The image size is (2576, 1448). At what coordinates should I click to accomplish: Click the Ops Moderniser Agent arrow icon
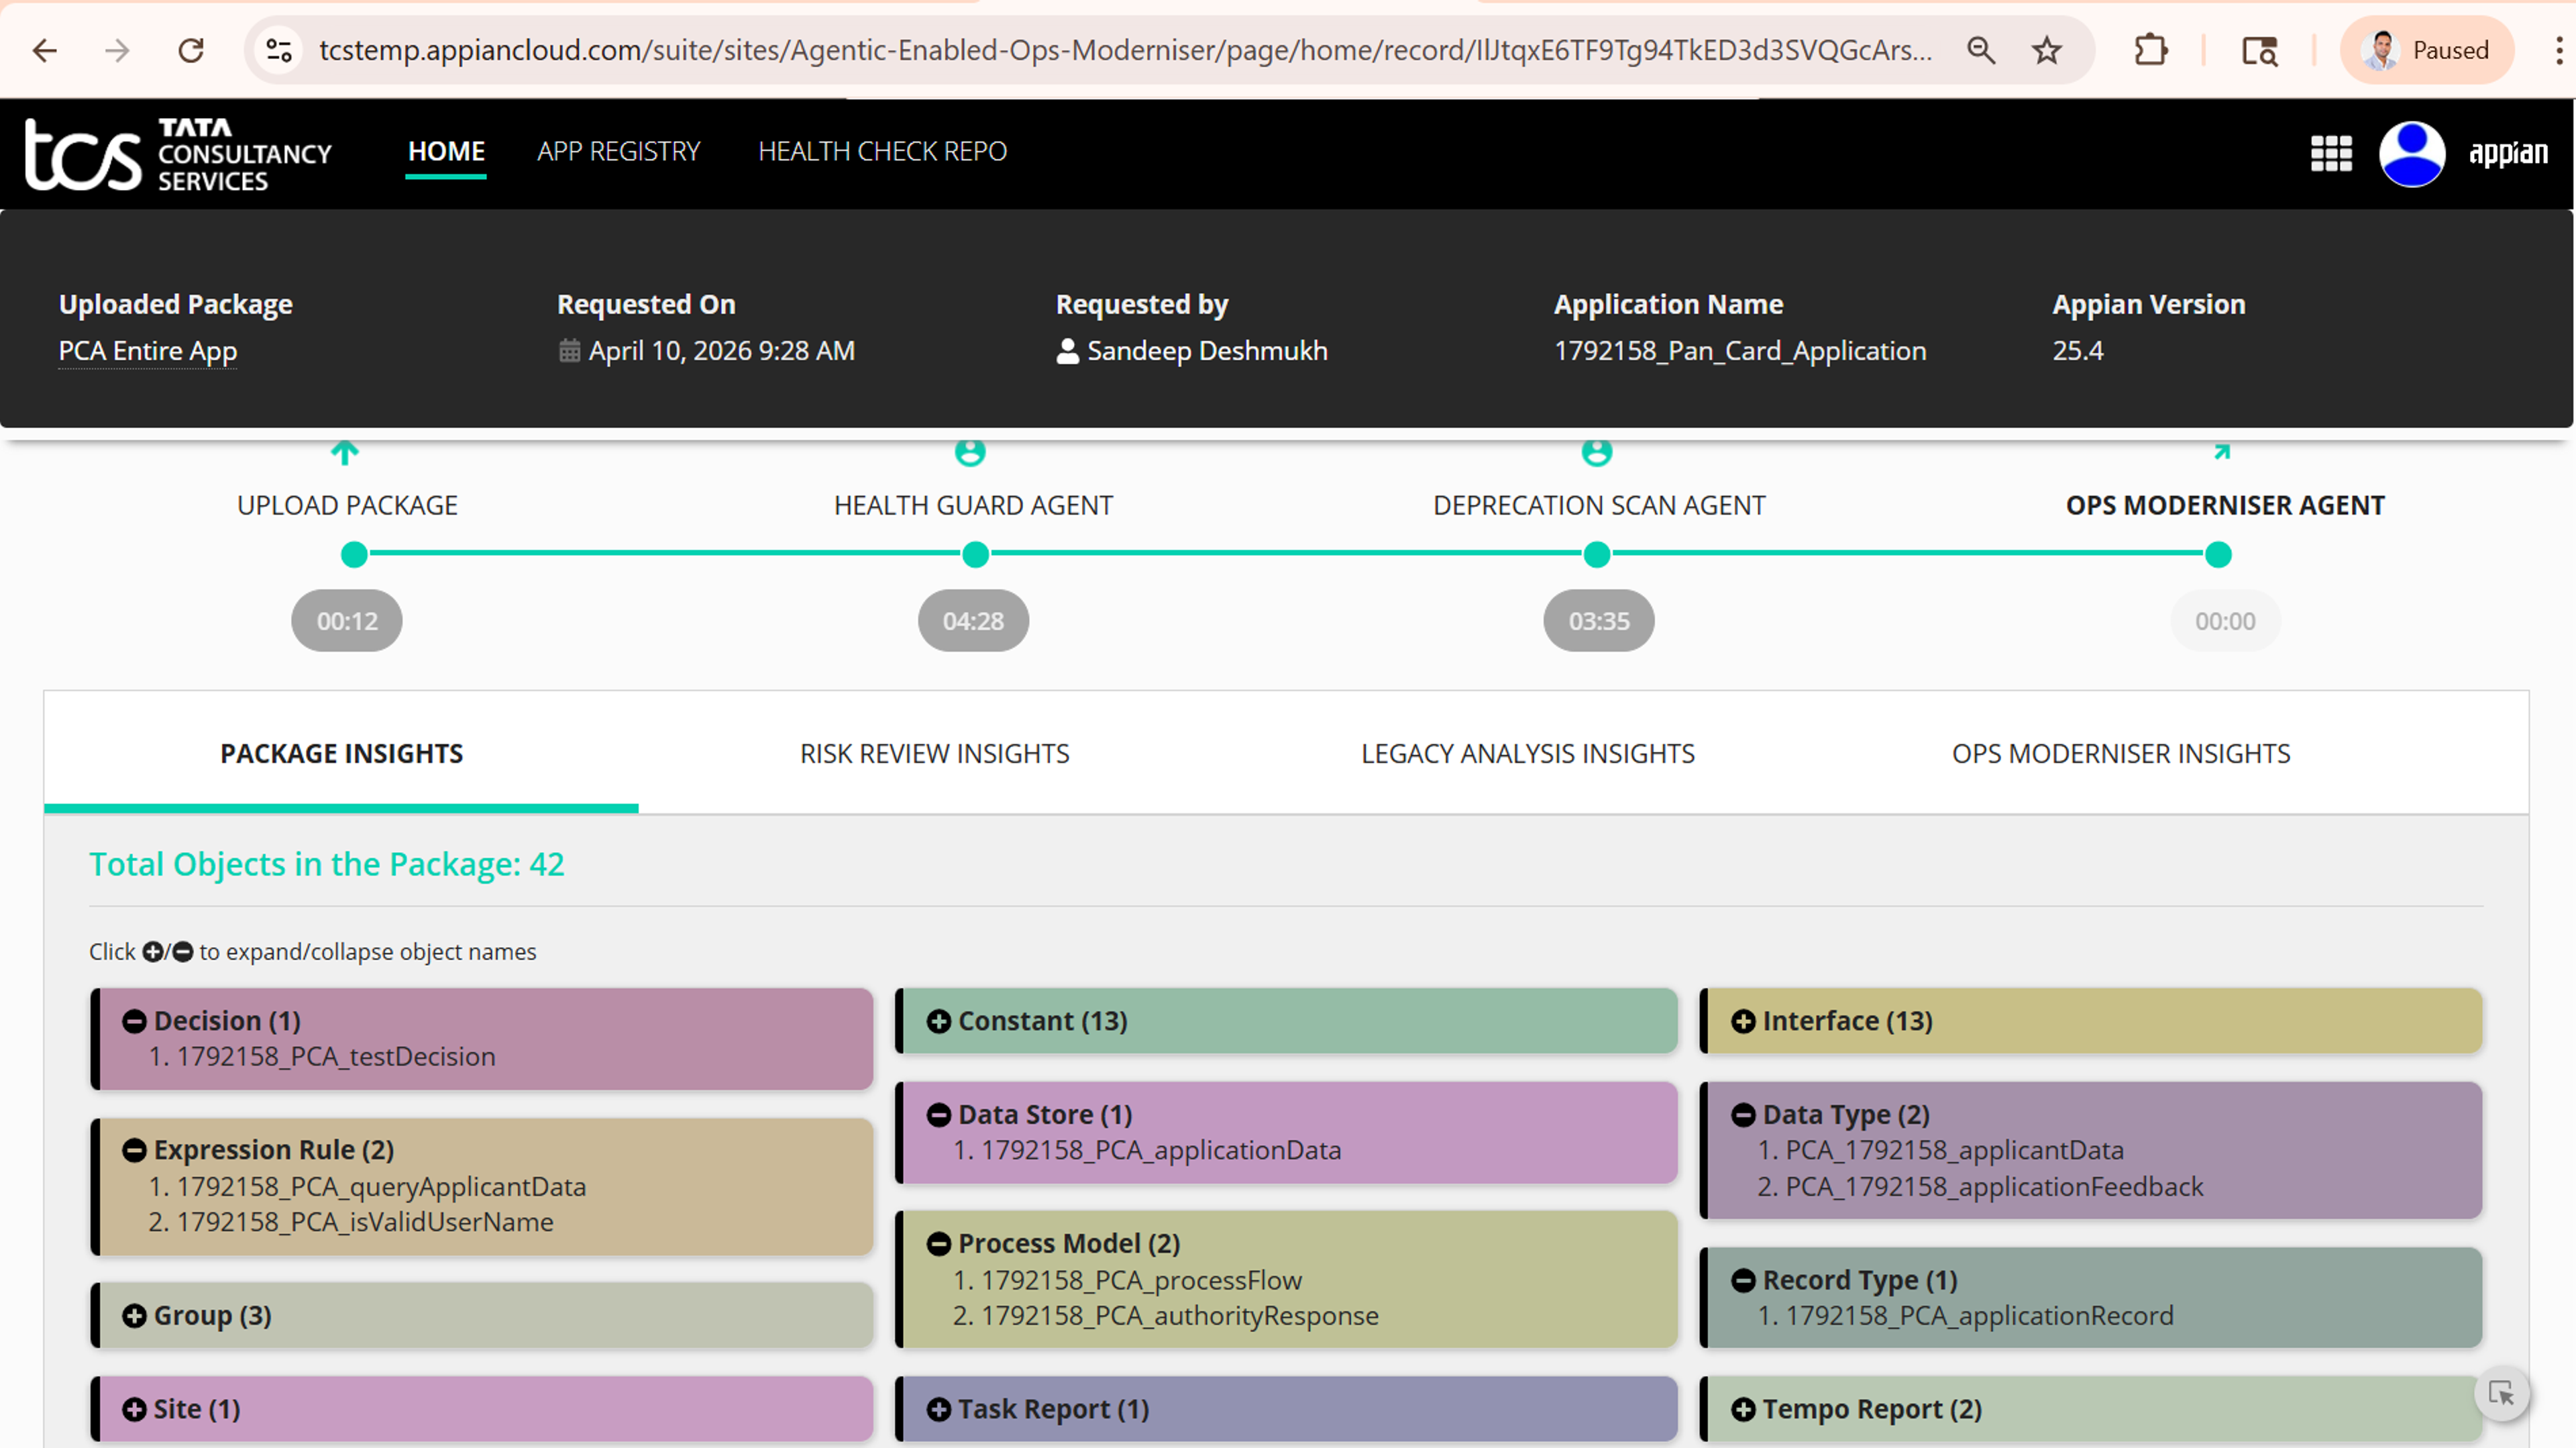point(2222,452)
